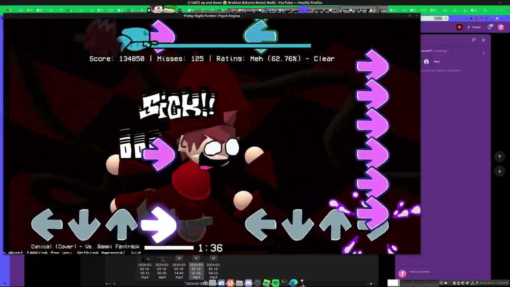Tap the opponent's left arrow receptor
Image resolution: width=510 pixels, height=287 pixels.
pyautogui.click(x=47, y=225)
